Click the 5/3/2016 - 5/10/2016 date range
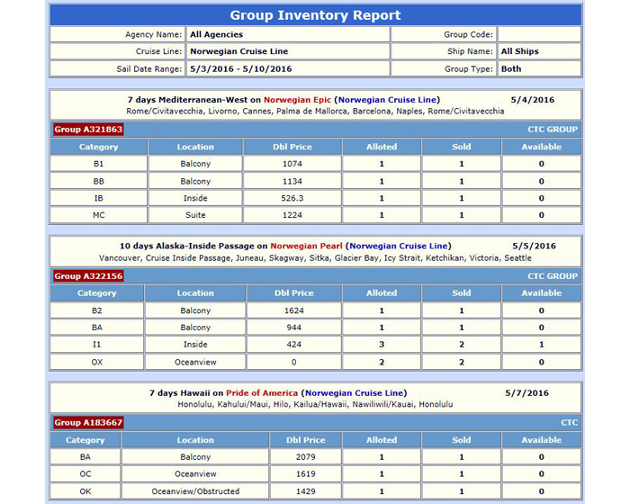 [x=241, y=68]
